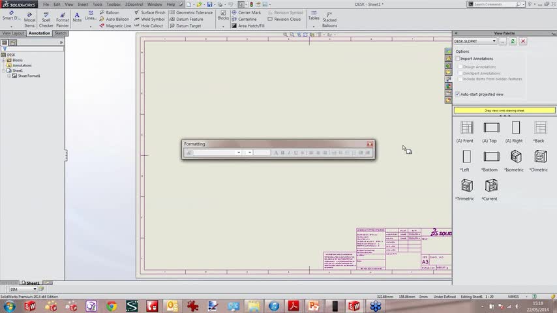Apply Auto Balloon to view
This screenshot has width=557, height=313.
point(114,19)
